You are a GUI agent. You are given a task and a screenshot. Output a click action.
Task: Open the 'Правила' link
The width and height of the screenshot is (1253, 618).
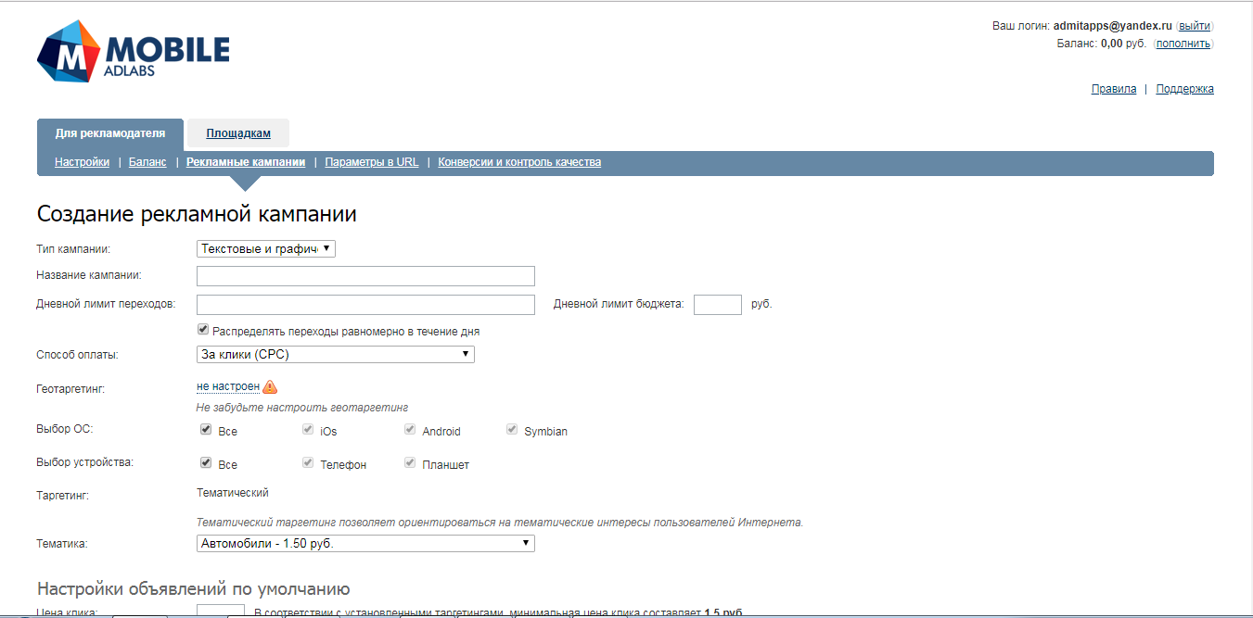(1114, 89)
